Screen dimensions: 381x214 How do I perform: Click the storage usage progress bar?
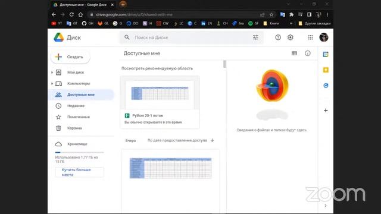click(x=79, y=152)
